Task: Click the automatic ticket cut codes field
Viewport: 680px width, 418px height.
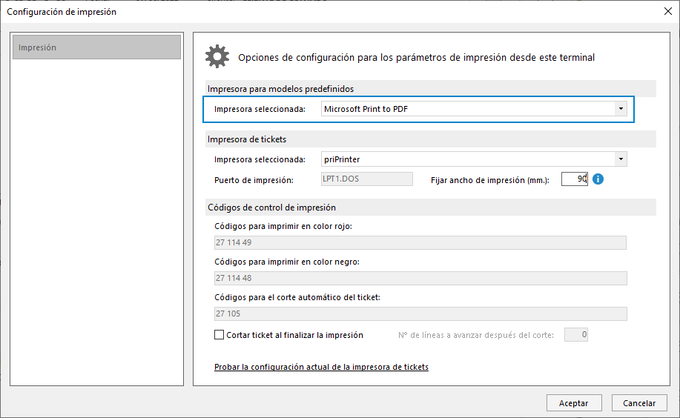Action: [420, 313]
